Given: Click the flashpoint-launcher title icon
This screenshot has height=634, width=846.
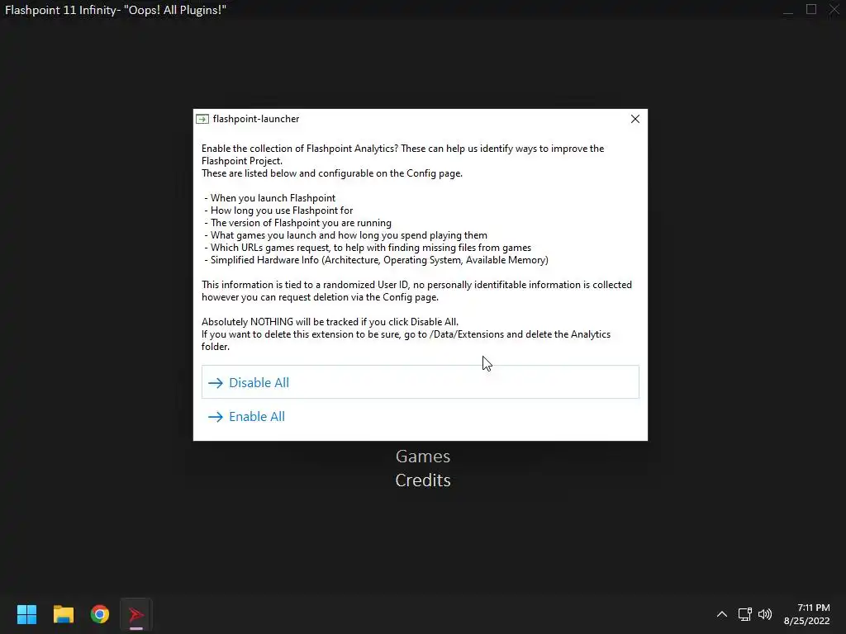Looking at the screenshot, I should (202, 119).
